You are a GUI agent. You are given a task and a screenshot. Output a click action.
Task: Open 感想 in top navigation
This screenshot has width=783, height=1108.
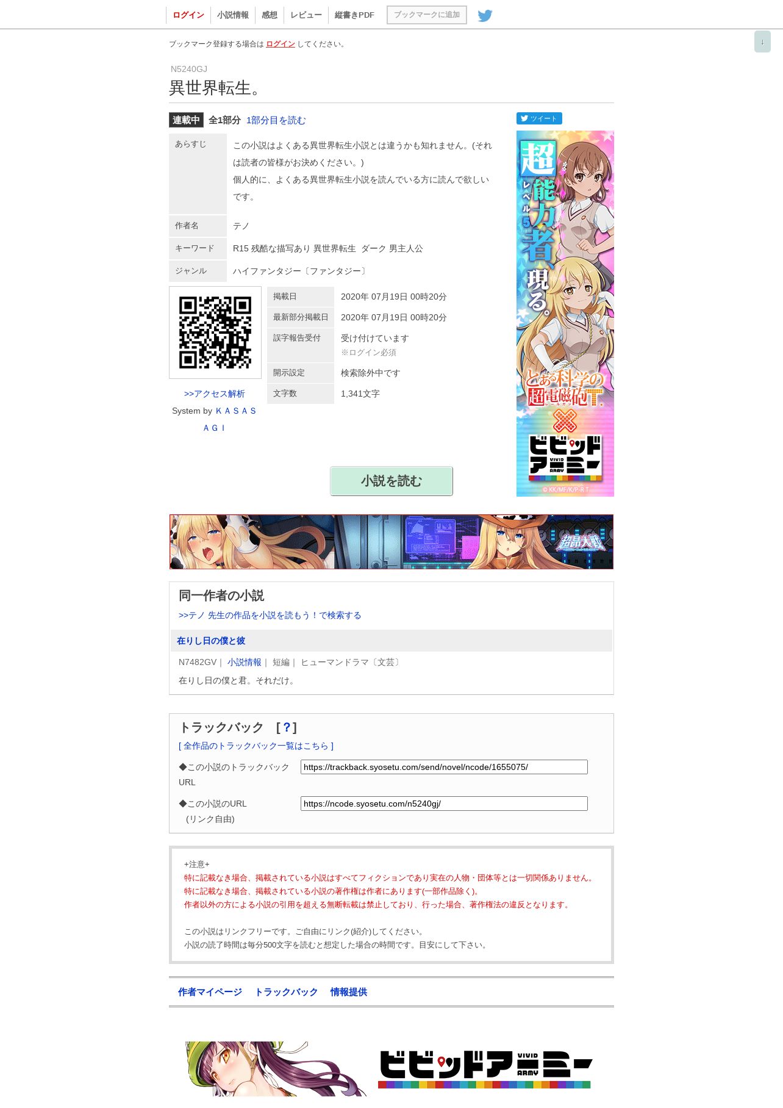[270, 15]
